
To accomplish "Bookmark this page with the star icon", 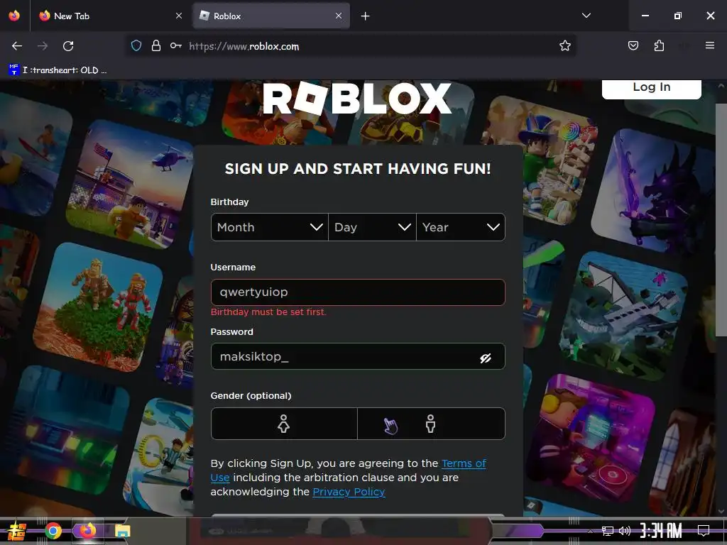I will point(564,46).
